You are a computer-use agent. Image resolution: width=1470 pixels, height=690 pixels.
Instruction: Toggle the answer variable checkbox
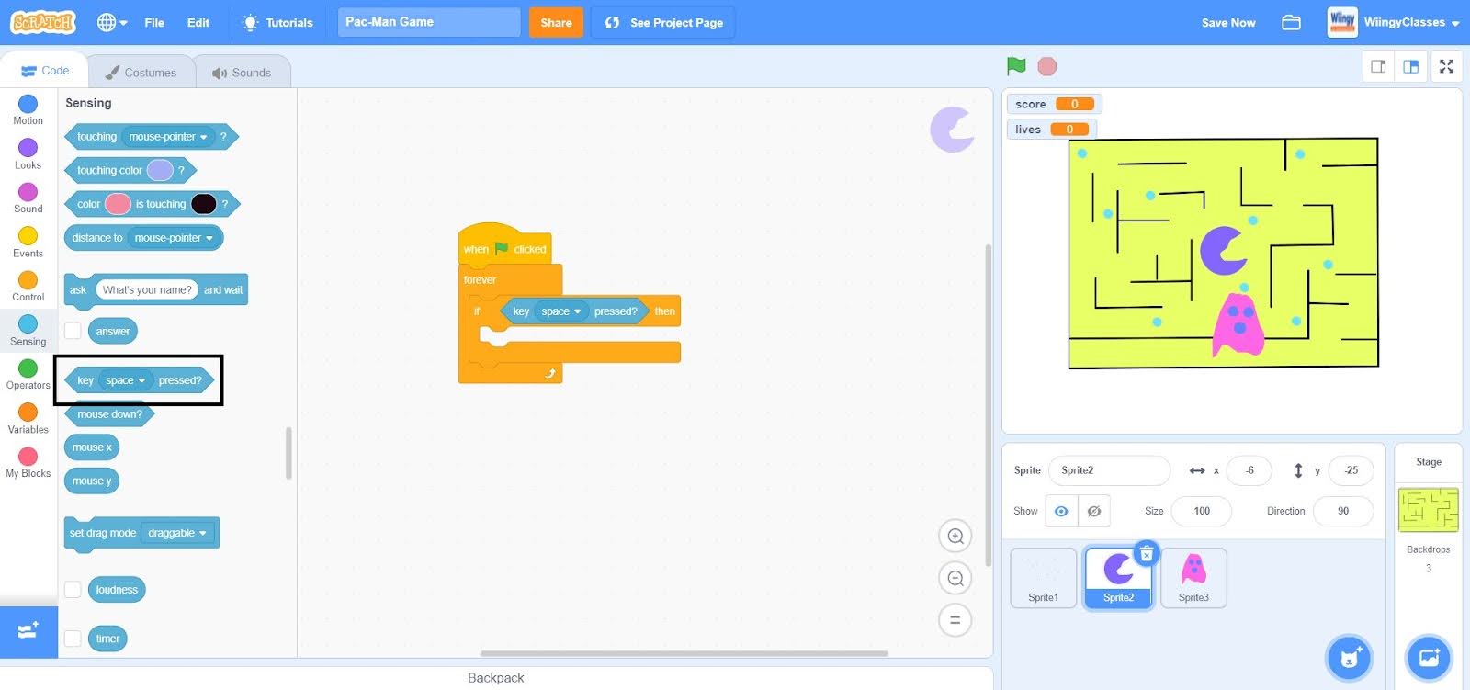[73, 331]
